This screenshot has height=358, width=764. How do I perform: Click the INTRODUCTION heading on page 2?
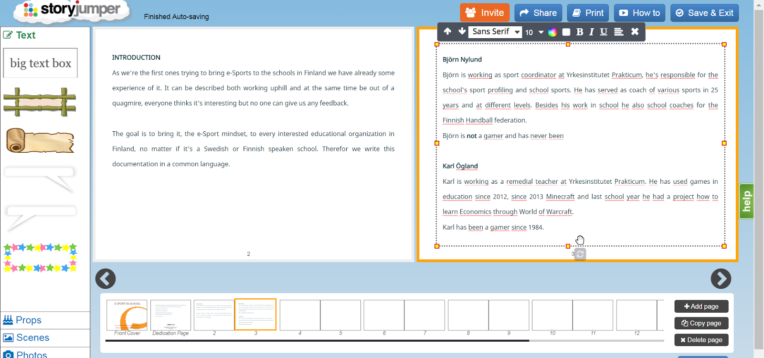[136, 57]
